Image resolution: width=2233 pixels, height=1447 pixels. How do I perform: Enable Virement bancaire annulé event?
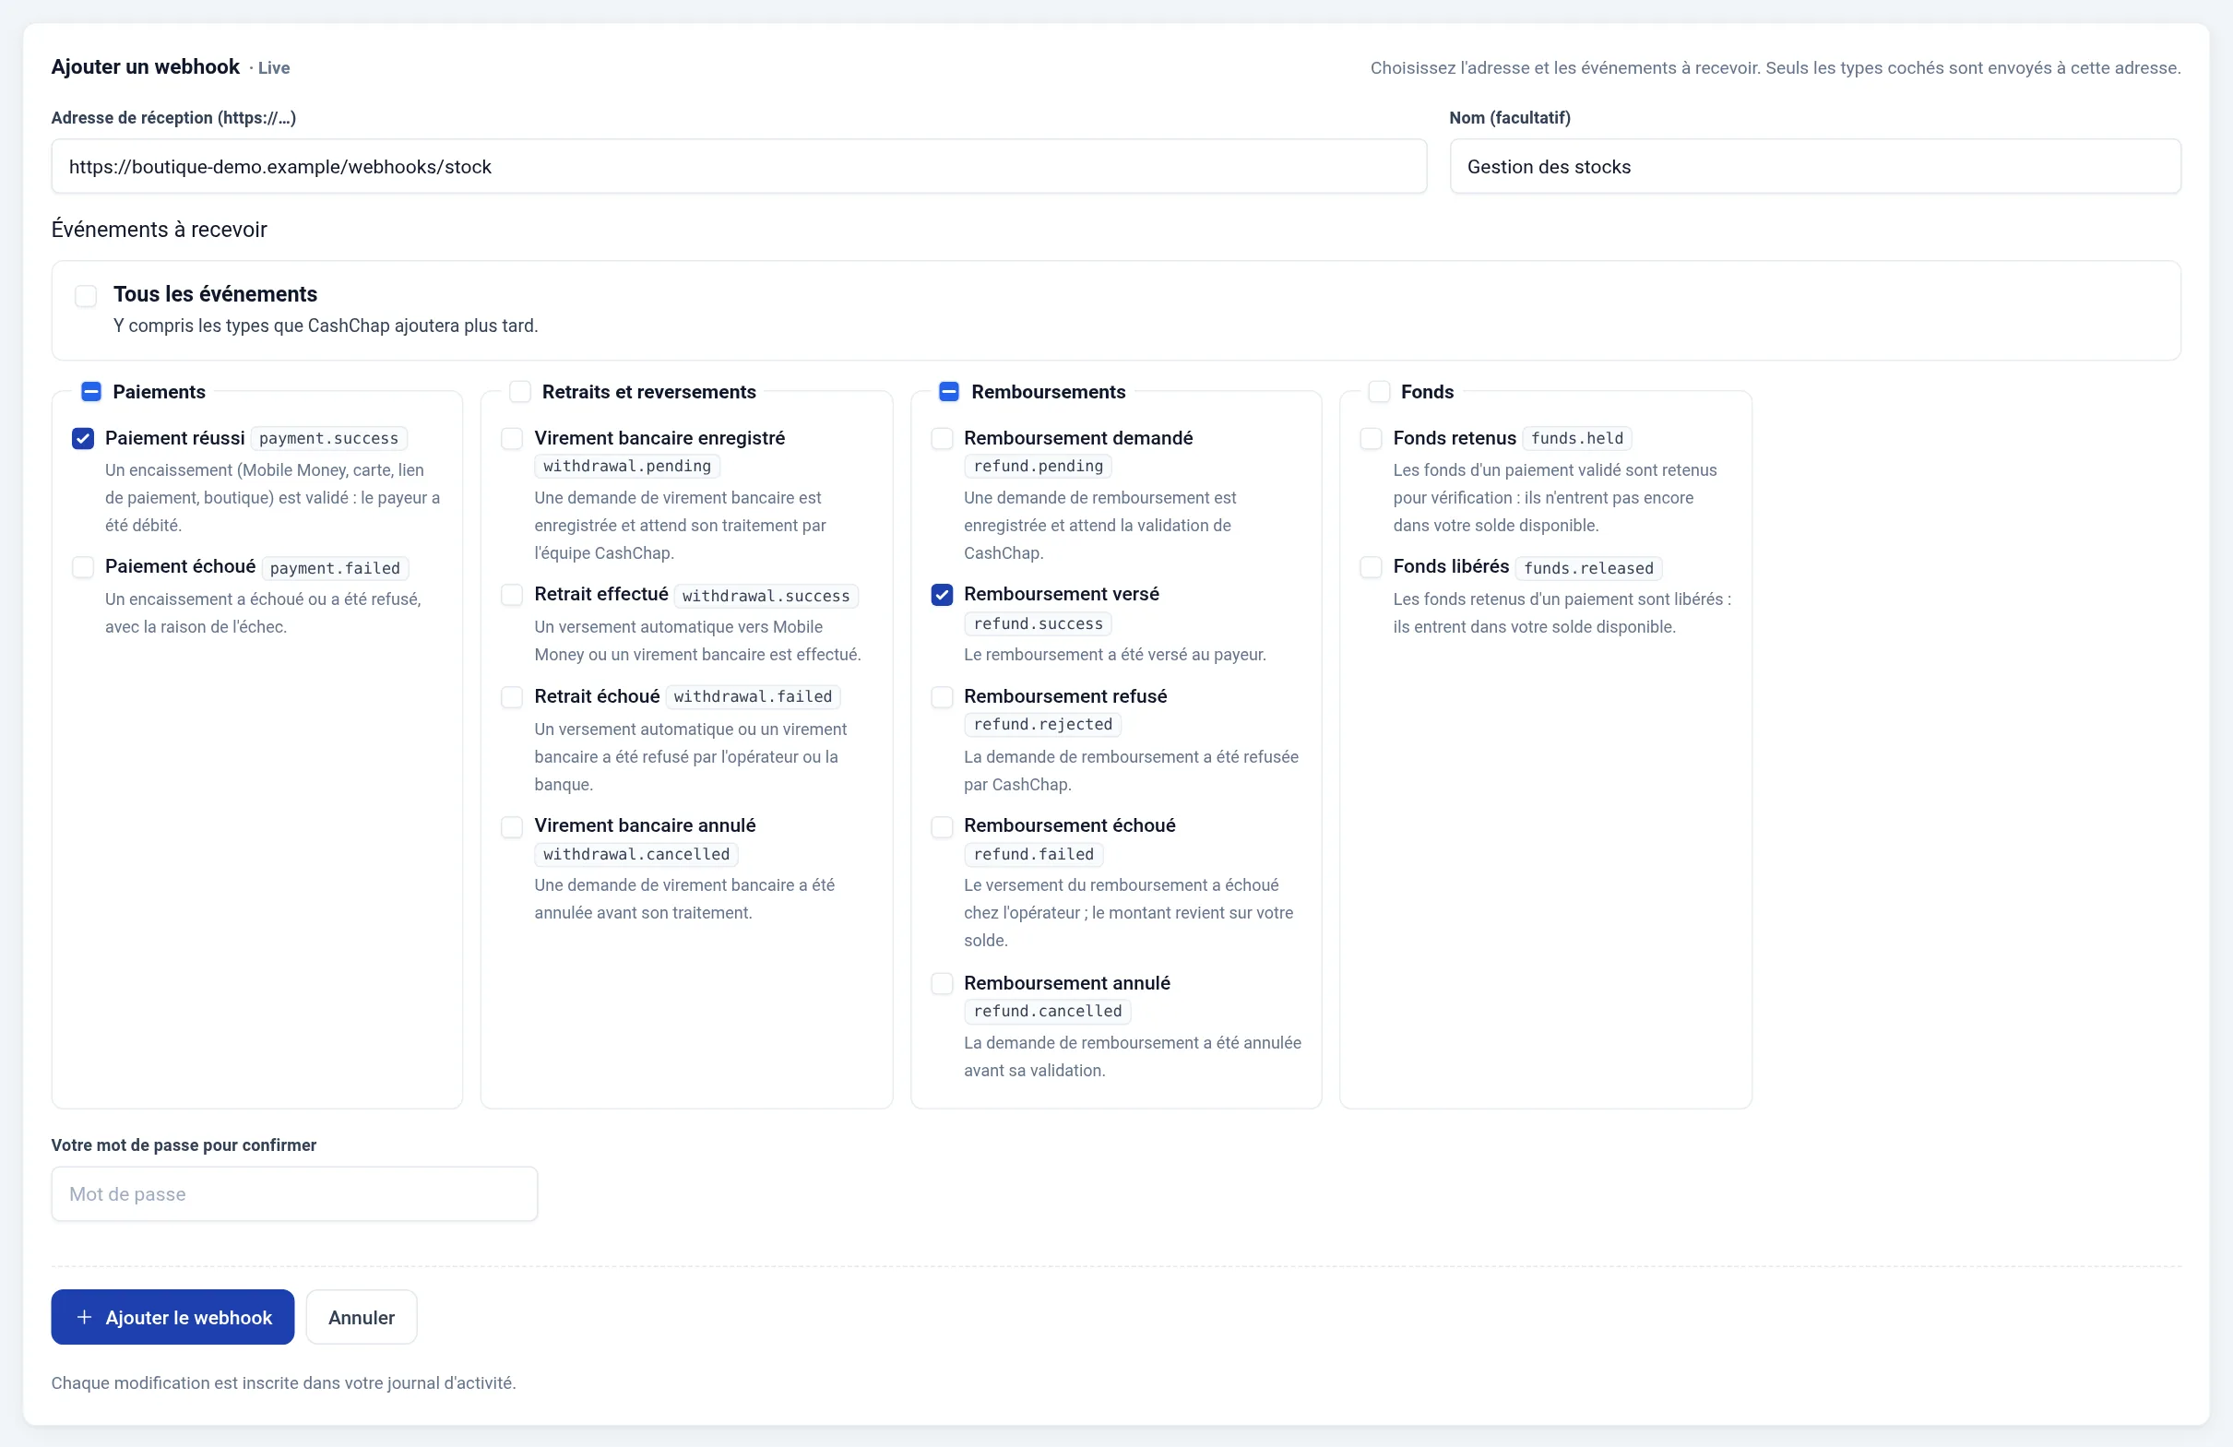pos(511,826)
